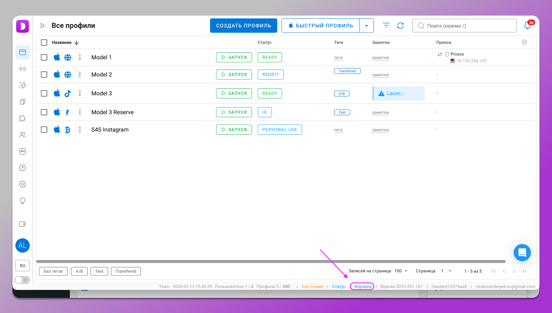
Task: Open the filter icon in toolbar
Action: 386,25
